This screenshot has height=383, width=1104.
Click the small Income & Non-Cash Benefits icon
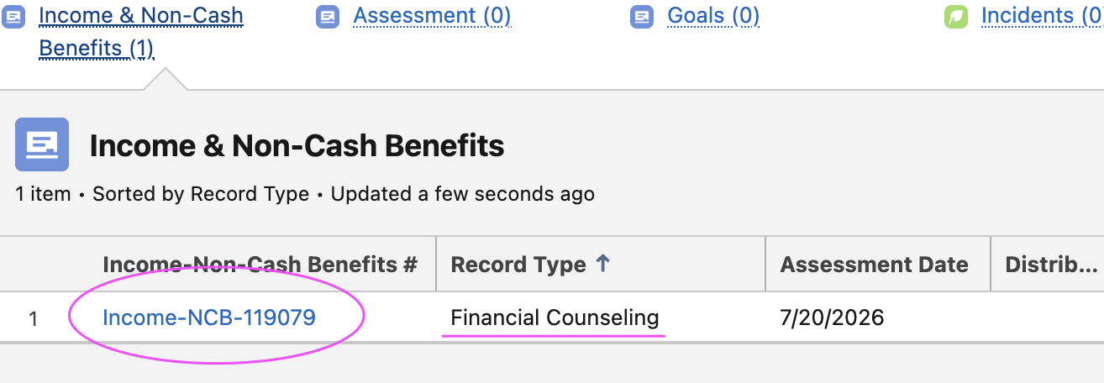[x=13, y=16]
